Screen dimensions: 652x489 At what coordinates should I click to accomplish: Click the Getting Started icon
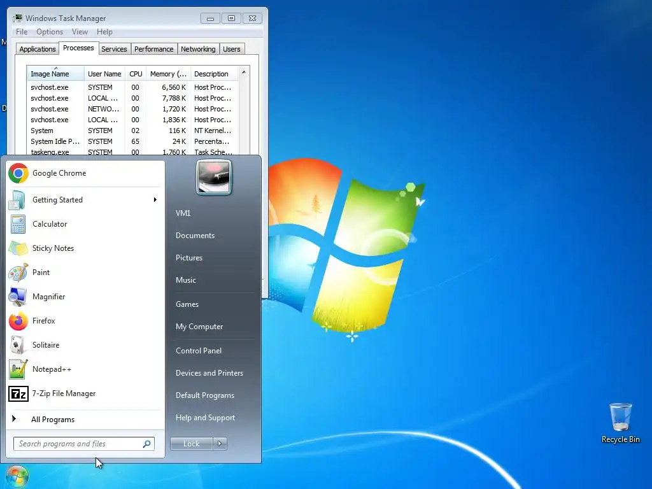pyautogui.click(x=18, y=200)
